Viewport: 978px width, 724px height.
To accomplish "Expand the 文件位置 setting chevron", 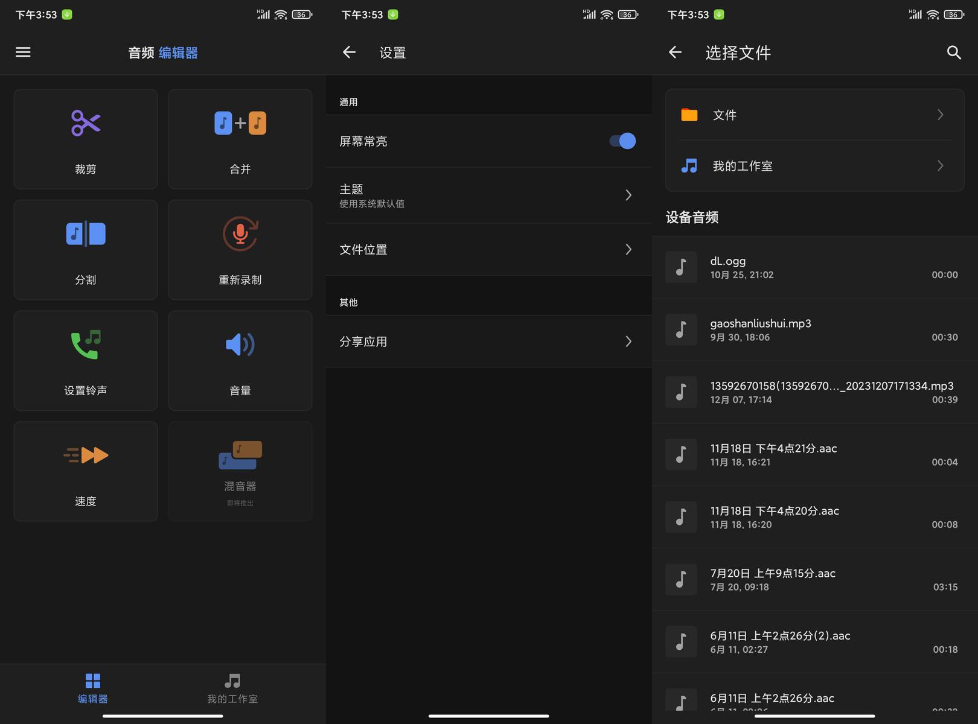I will point(628,249).
